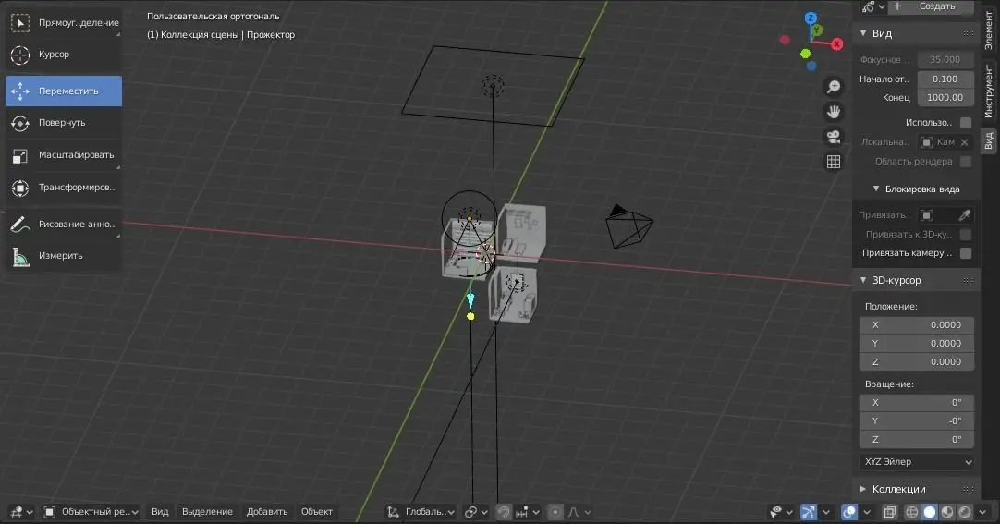Clear the Кам local camera with X

coord(964,142)
